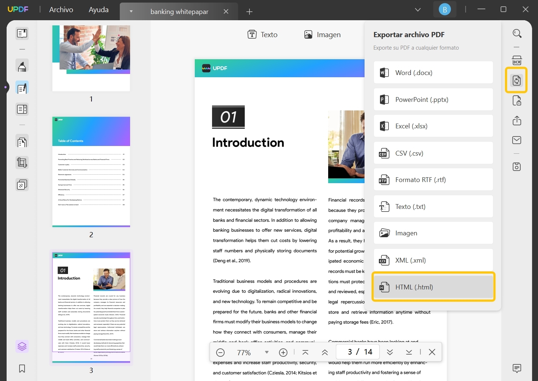Click the Share file icon
The image size is (538, 381).
click(517, 120)
